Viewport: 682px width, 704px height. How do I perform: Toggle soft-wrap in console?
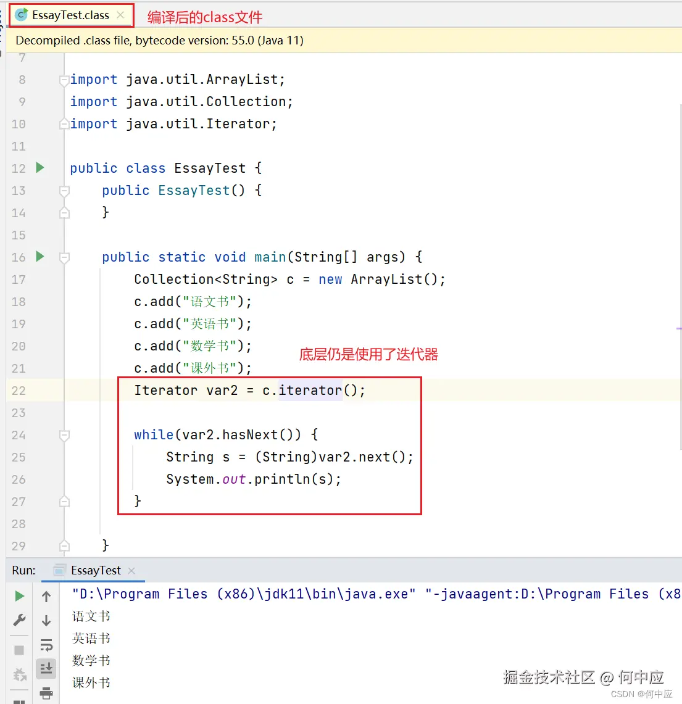point(46,645)
